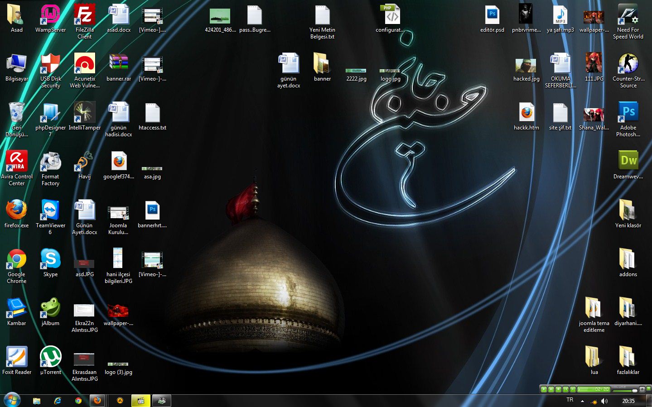Screen dimensions: 652x407
Task: Select the fazlalıklar folder
Action: (x=628, y=361)
